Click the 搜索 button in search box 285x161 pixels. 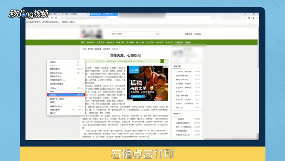(x=157, y=34)
